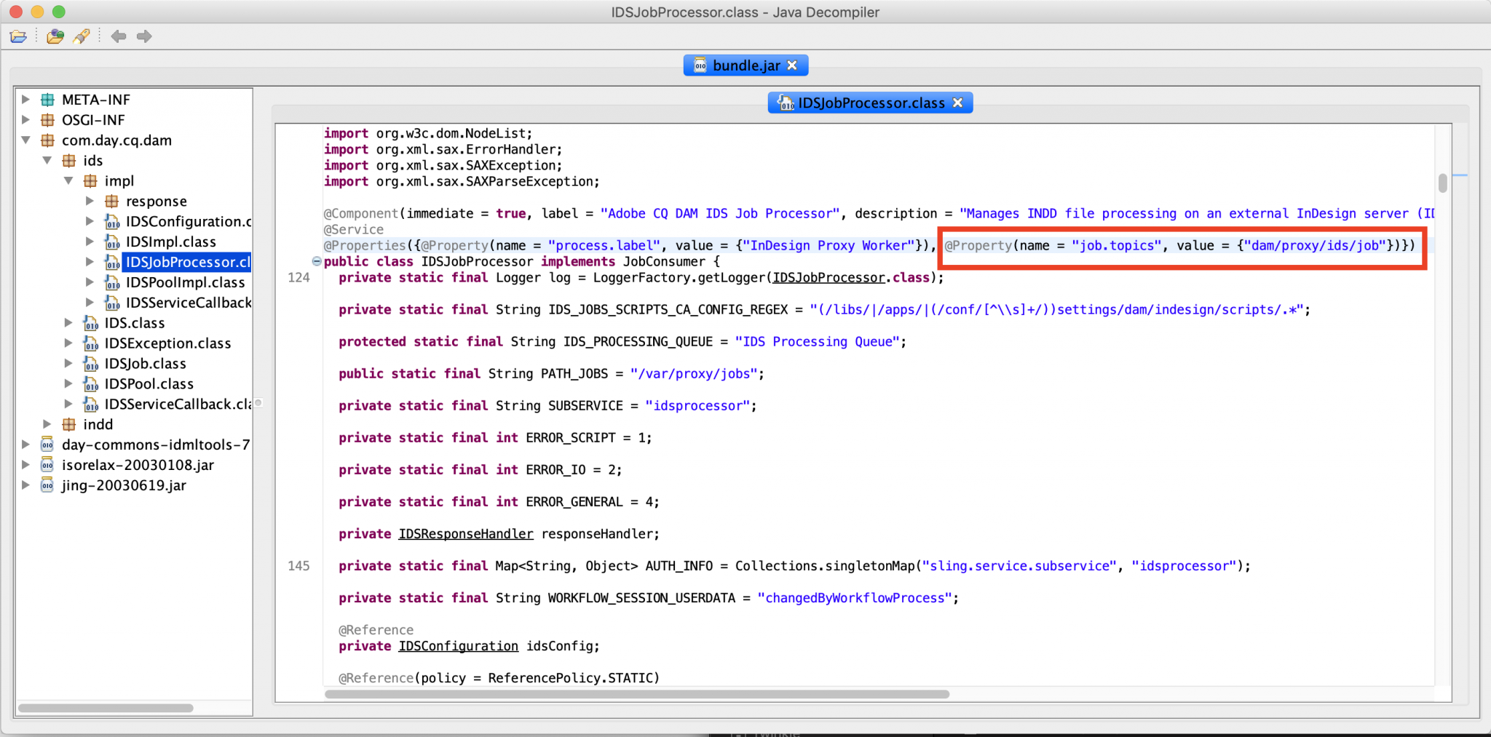
Task: Expand the indd package node
Action: click(x=47, y=424)
